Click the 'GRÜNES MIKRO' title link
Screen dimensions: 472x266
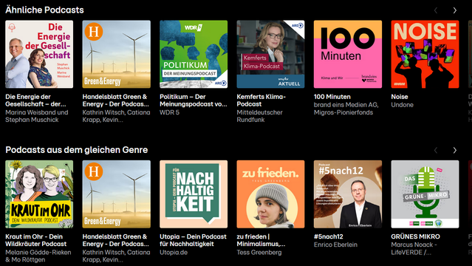point(415,236)
